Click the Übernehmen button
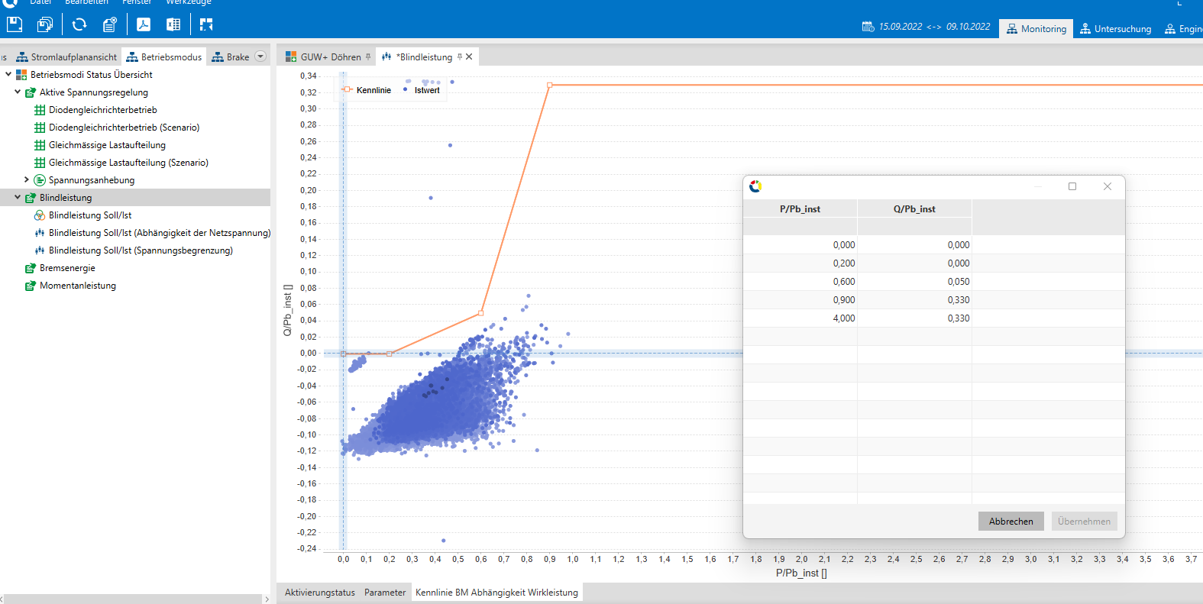Image resolution: width=1203 pixels, height=604 pixels. [x=1084, y=522]
